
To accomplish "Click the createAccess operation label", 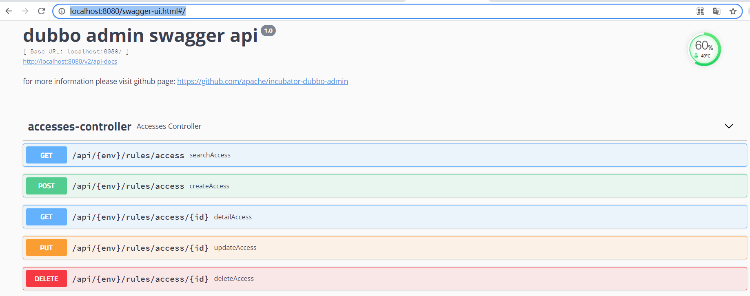I will (x=209, y=186).
